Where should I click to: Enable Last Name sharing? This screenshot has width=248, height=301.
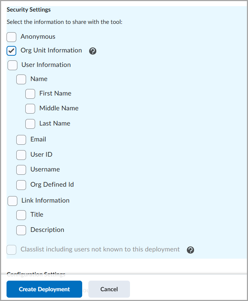tap(30, 124)
